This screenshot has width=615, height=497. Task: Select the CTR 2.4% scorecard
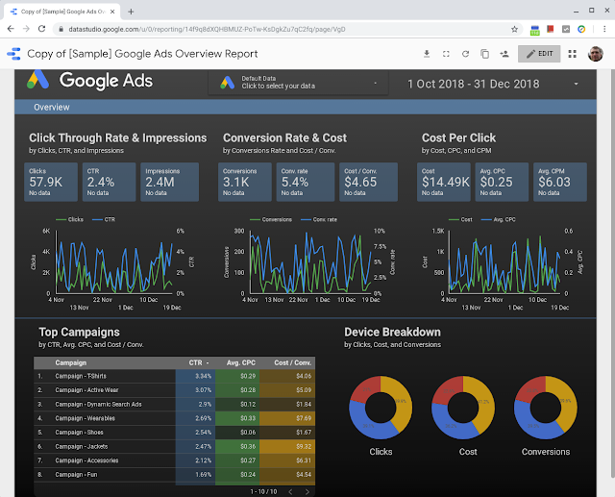109,182
